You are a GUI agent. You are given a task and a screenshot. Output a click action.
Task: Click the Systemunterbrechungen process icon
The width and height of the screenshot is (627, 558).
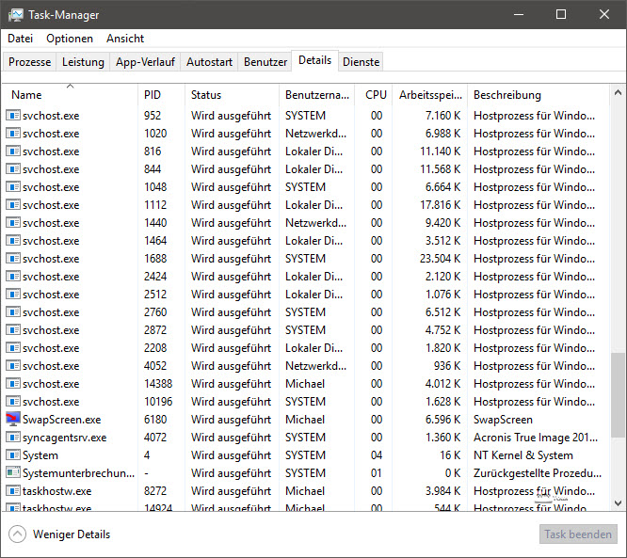(13, 473)
